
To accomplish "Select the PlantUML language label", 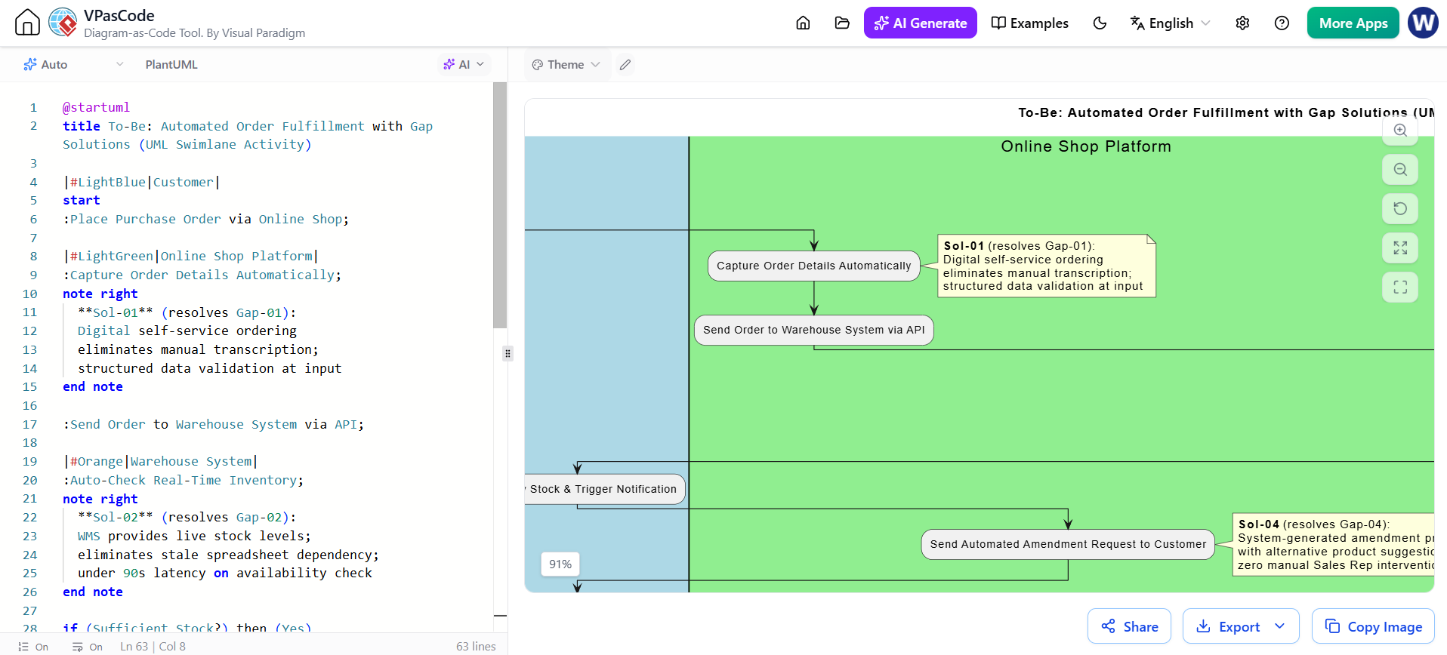I will pos(171,64).
